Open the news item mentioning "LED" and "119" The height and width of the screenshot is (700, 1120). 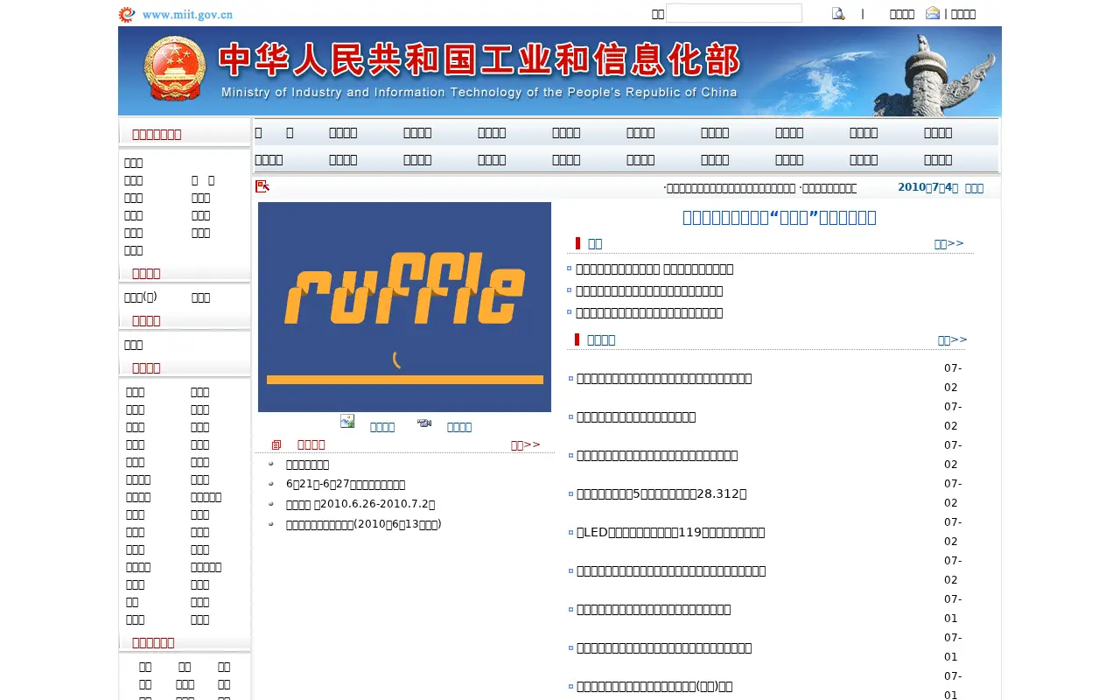(x=670, y=532)
